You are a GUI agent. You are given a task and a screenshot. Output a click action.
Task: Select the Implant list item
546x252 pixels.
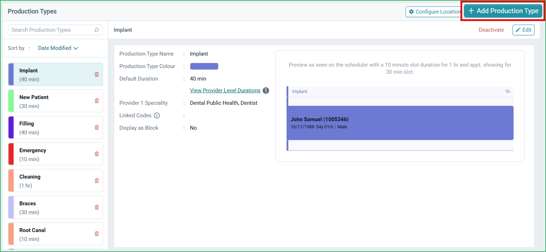click(x=55, y=74)
